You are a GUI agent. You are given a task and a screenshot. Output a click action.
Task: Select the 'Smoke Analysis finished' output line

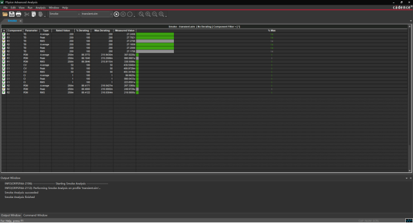(20, 197)
